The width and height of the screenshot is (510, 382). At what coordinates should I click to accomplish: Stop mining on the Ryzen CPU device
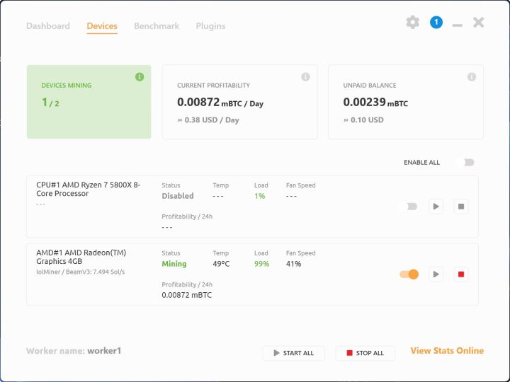point(461,207)
